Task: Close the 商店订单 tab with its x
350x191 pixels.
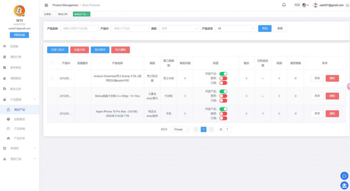Action: click(x=69, y=14)
